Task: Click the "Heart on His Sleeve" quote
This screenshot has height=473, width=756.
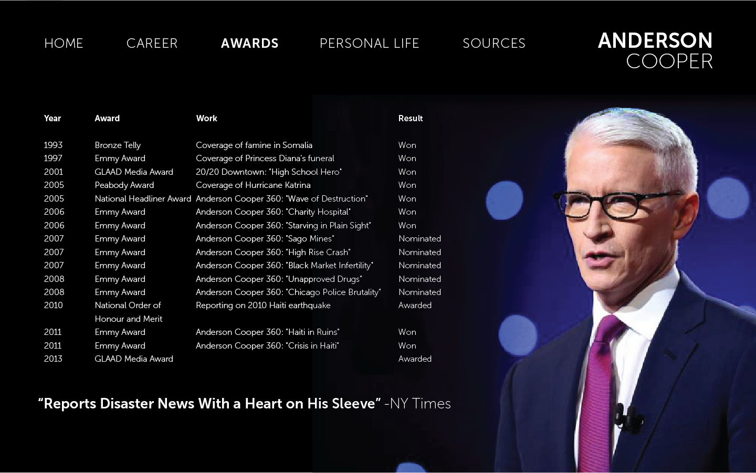Action: (209, 403)
